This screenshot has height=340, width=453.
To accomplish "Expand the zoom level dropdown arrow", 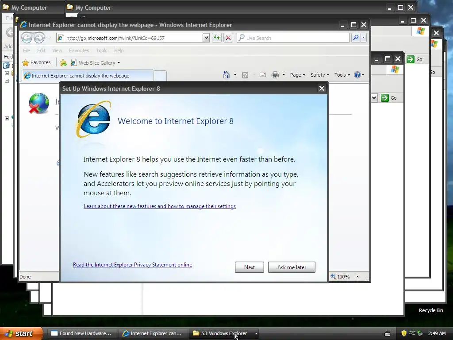I will click(x=357, y=277).
